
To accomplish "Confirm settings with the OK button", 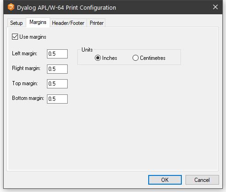I will point(165,180).
